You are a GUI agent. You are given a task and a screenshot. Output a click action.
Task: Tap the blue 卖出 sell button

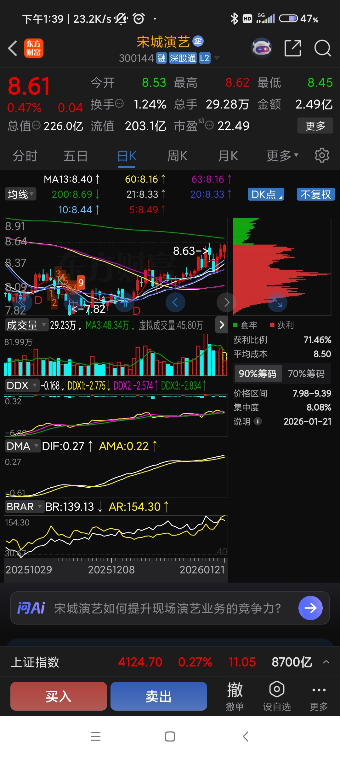click(x=159, y=696)
